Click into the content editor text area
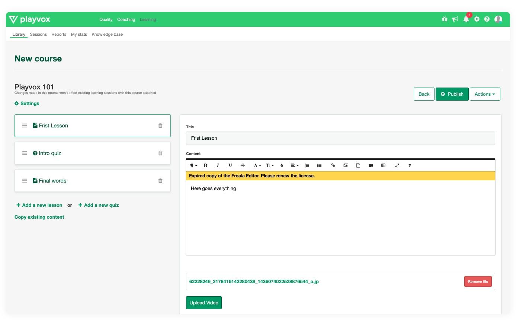This screenshot has width=516, height=326. [340, 218]
